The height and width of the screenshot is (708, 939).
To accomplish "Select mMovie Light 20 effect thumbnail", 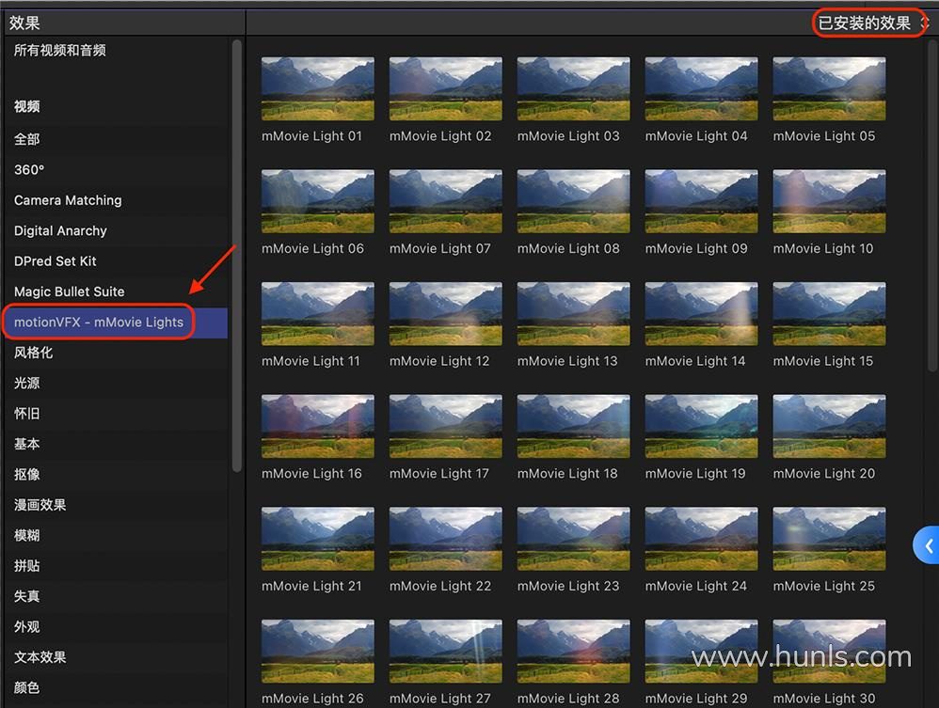I will (830, 426).
